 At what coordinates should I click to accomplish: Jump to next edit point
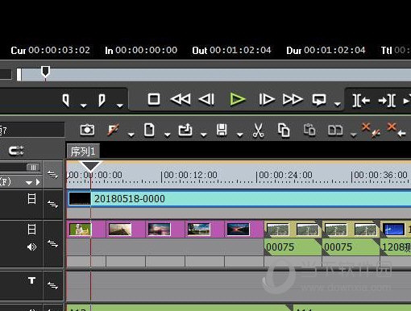pos(387,101)
